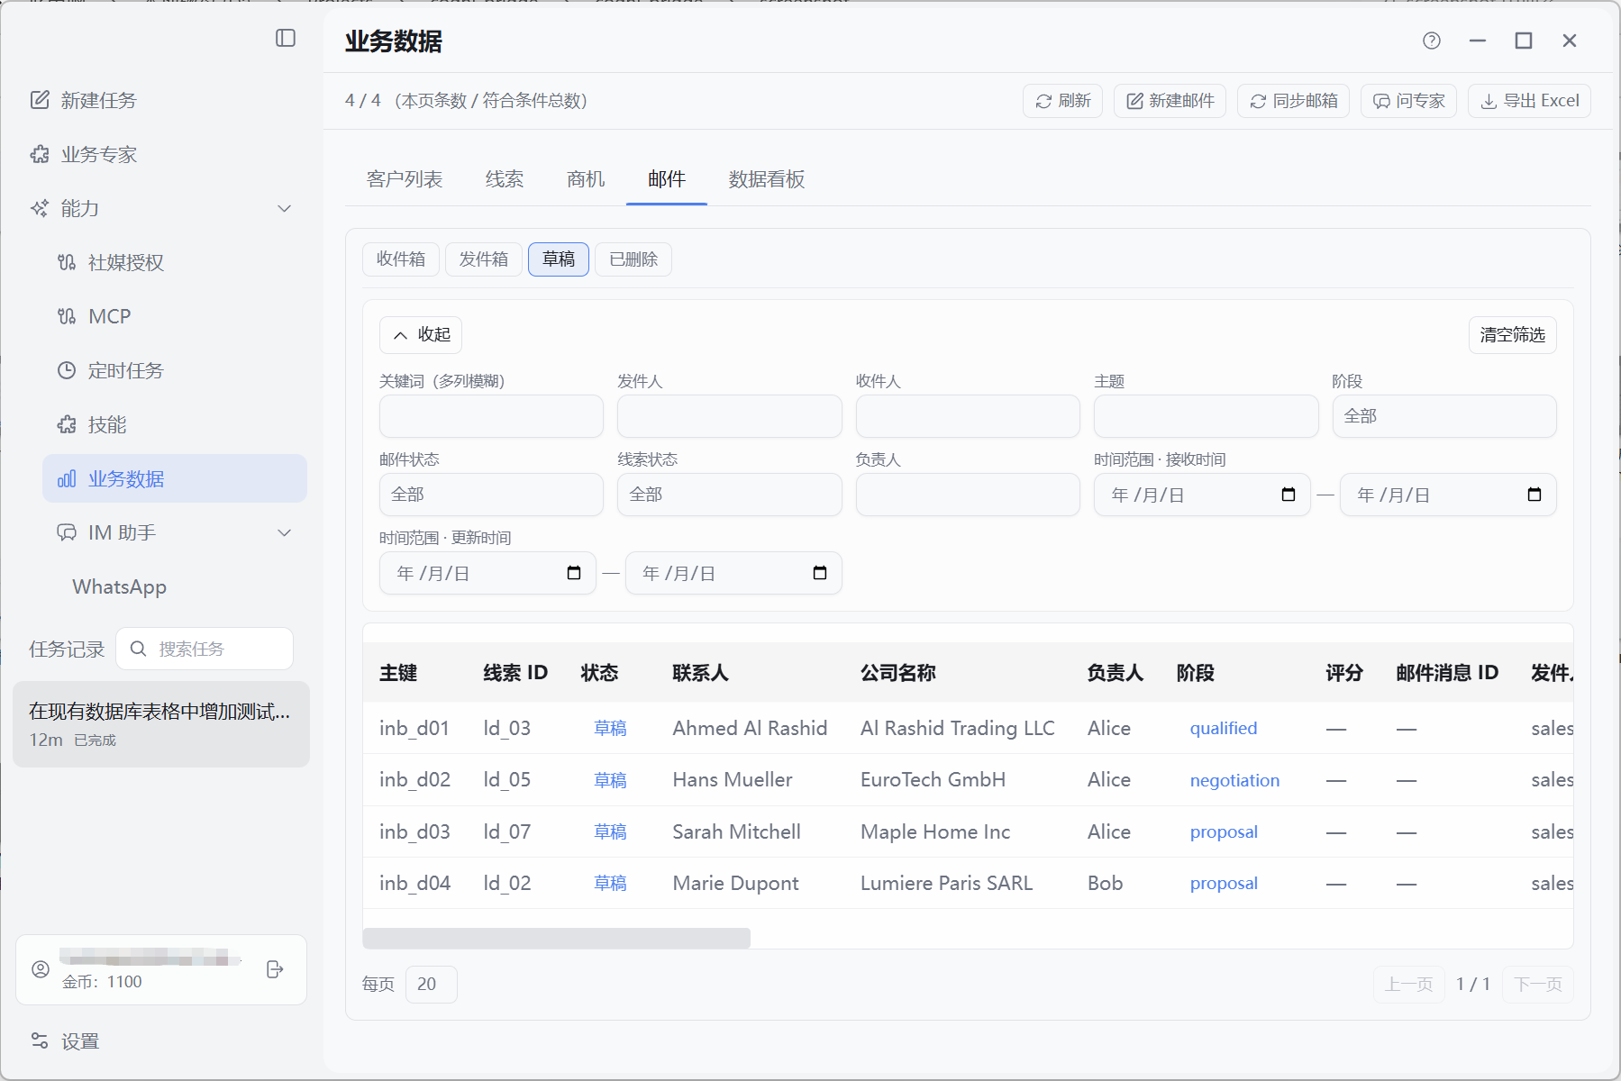Click the 下一页 pagination button
1621x1081 pixels.
point(1538,984)
